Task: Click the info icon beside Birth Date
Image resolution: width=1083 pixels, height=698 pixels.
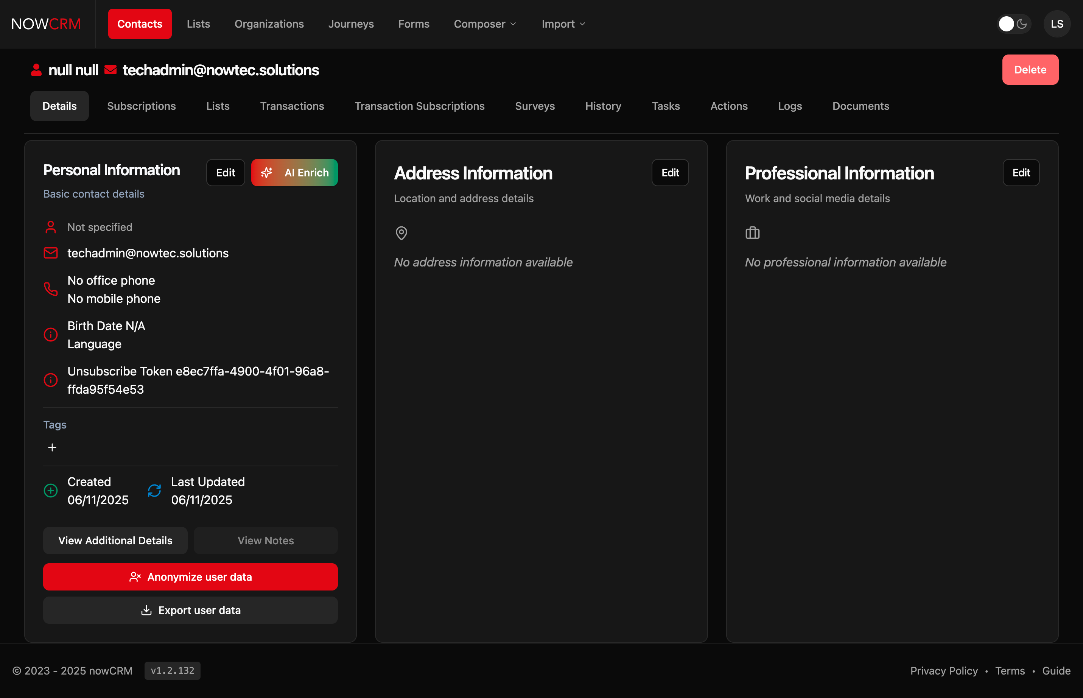Action: (x=50, y=335)
